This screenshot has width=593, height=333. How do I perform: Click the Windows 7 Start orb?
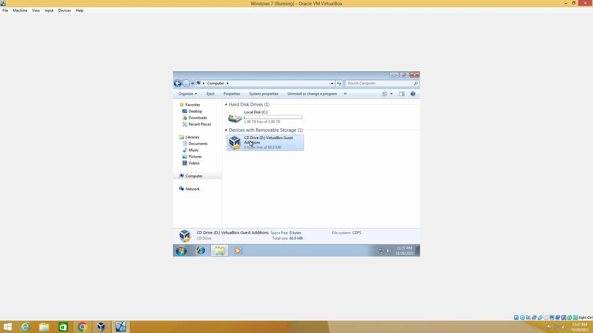coord(181,251)
